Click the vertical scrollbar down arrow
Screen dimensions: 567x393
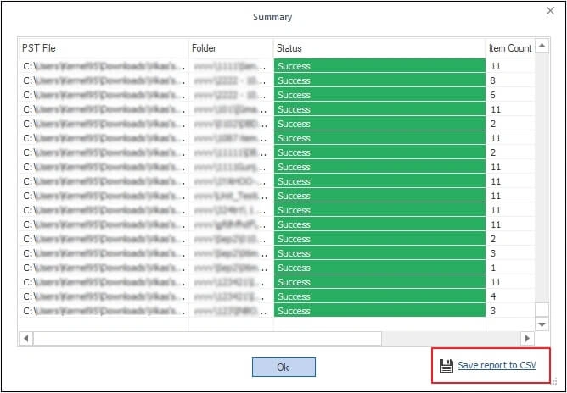pyautogui.click(x=542, y=324)
